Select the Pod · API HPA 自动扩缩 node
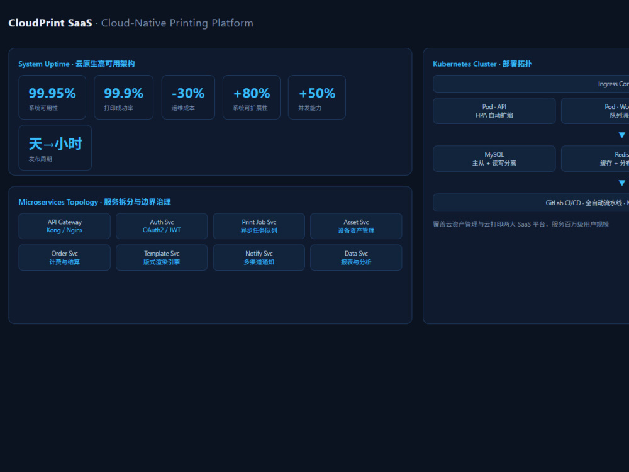Screen dimensions: 629x472 click(494, 111)
